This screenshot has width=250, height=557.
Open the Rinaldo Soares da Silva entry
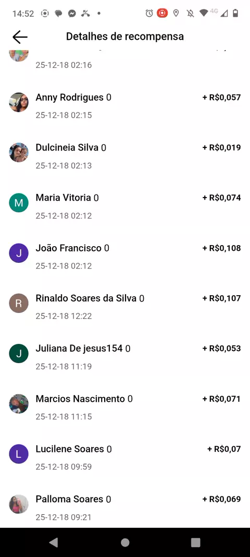pos(125,306)
